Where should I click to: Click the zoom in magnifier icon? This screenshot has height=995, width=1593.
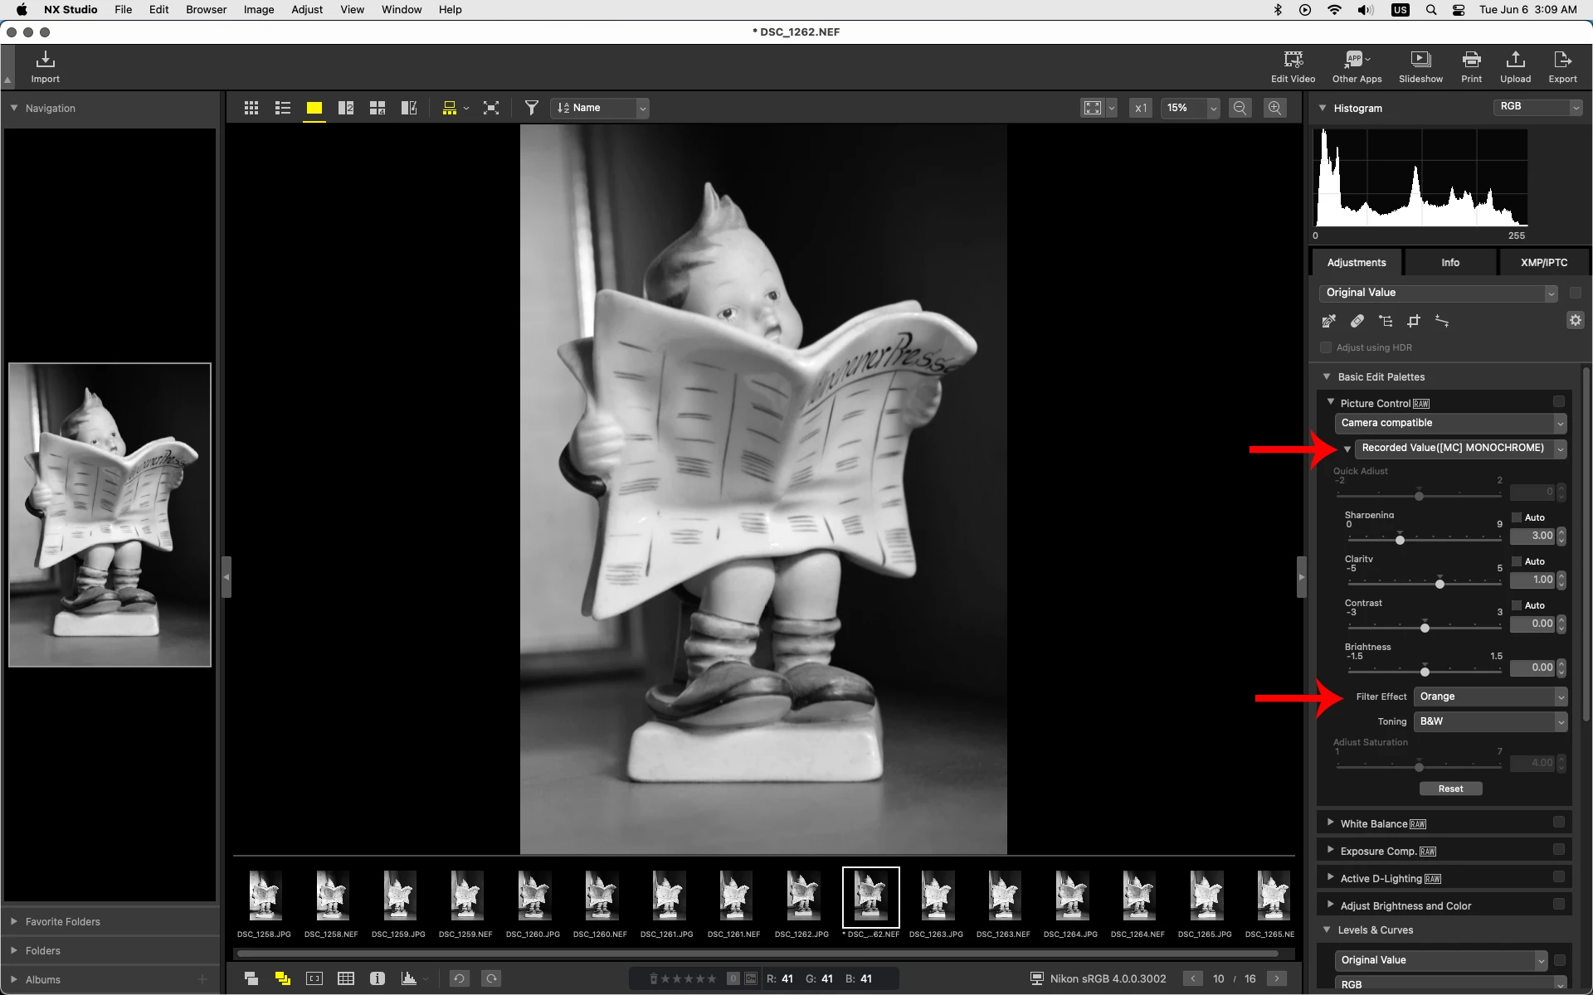tap(1275, 108)
